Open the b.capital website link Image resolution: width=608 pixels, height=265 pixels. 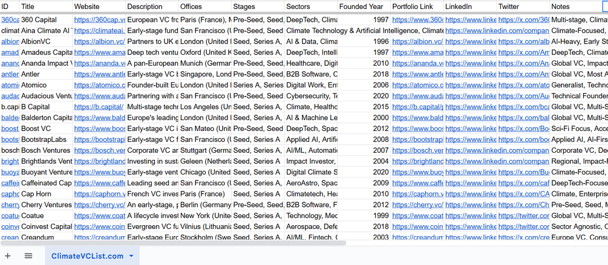click(x=99, y=107)
